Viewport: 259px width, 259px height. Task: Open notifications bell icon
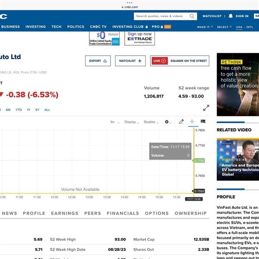point(231,16)
